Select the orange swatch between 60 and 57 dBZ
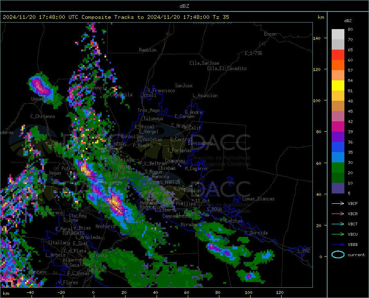The height and width of the screenshot is (298, 369). coord(338,65)
